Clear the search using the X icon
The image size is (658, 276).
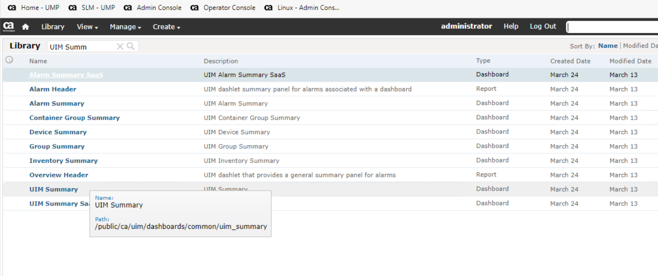click(x=120, y=46)
